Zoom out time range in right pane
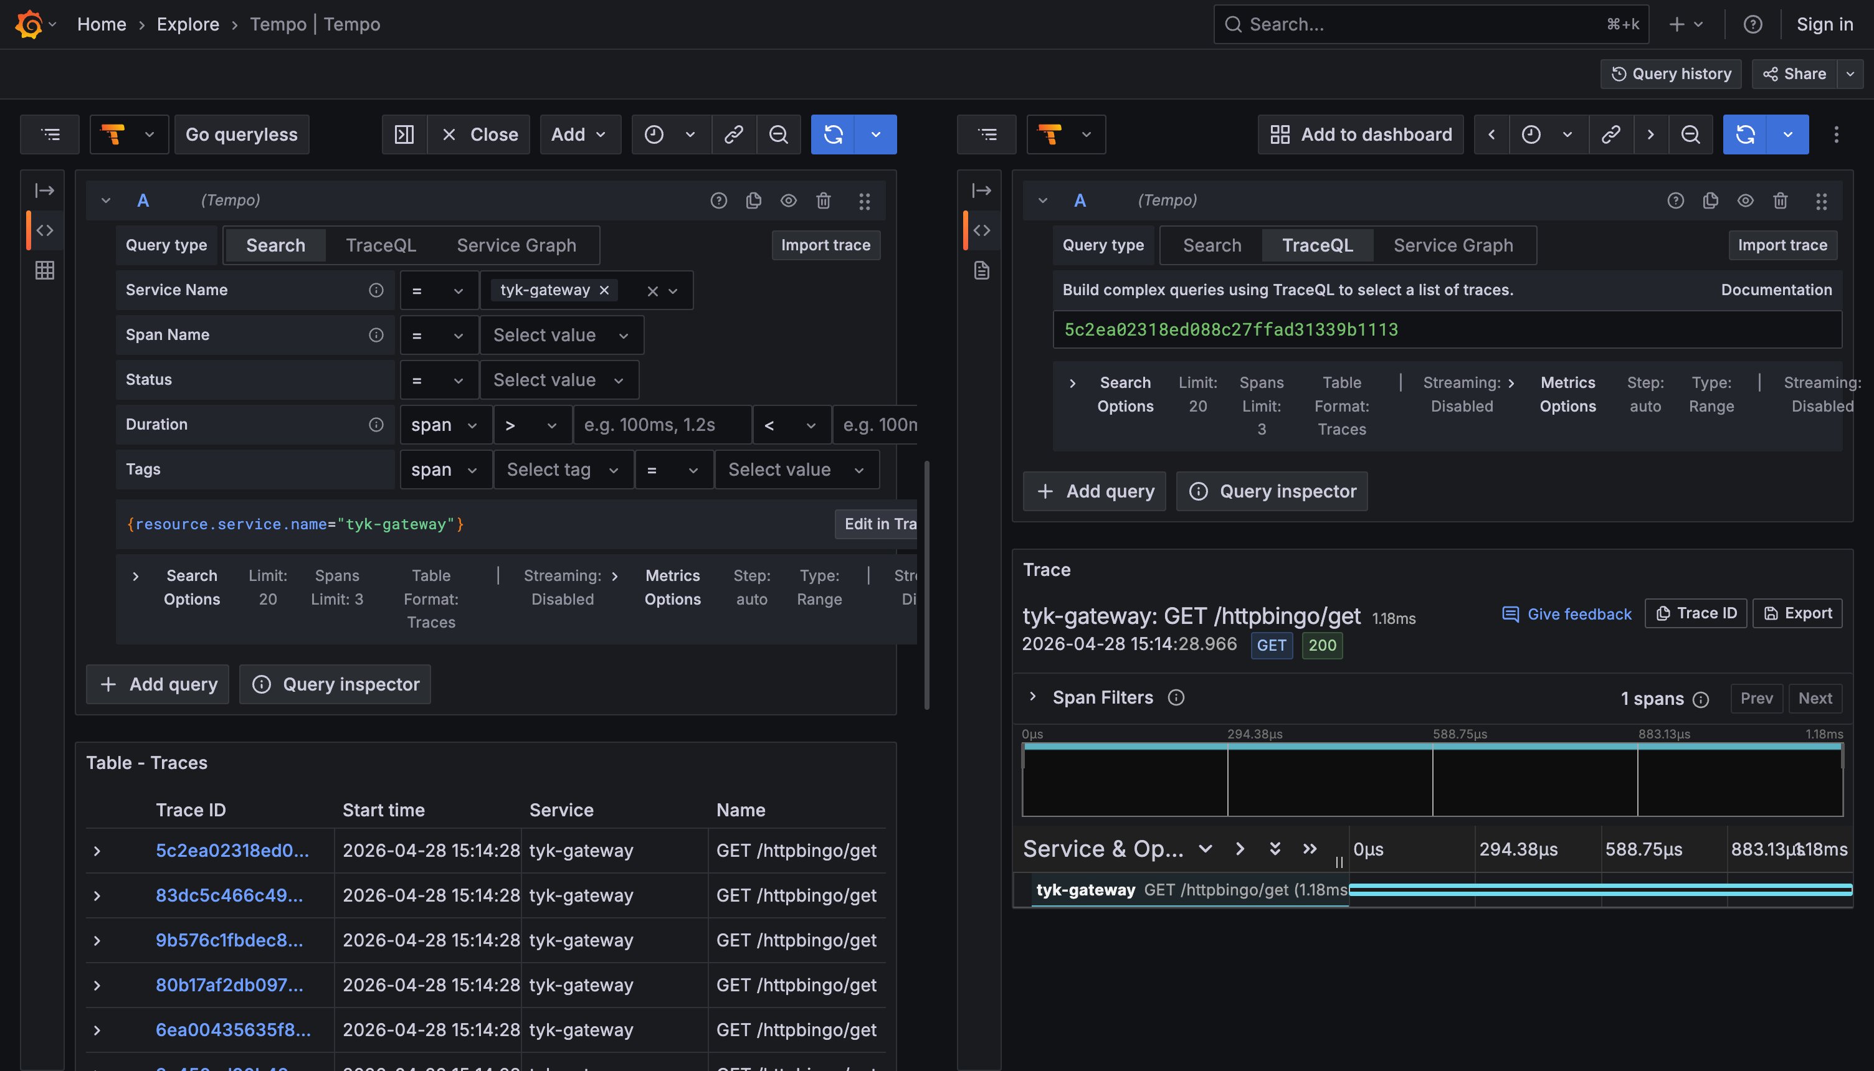 click(x=1690, y=134)
